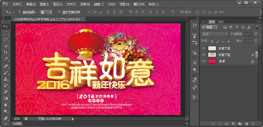The height and width of the screenshot is (127, 263).
Task: Create a new layer group
Action: coord(240,124)
